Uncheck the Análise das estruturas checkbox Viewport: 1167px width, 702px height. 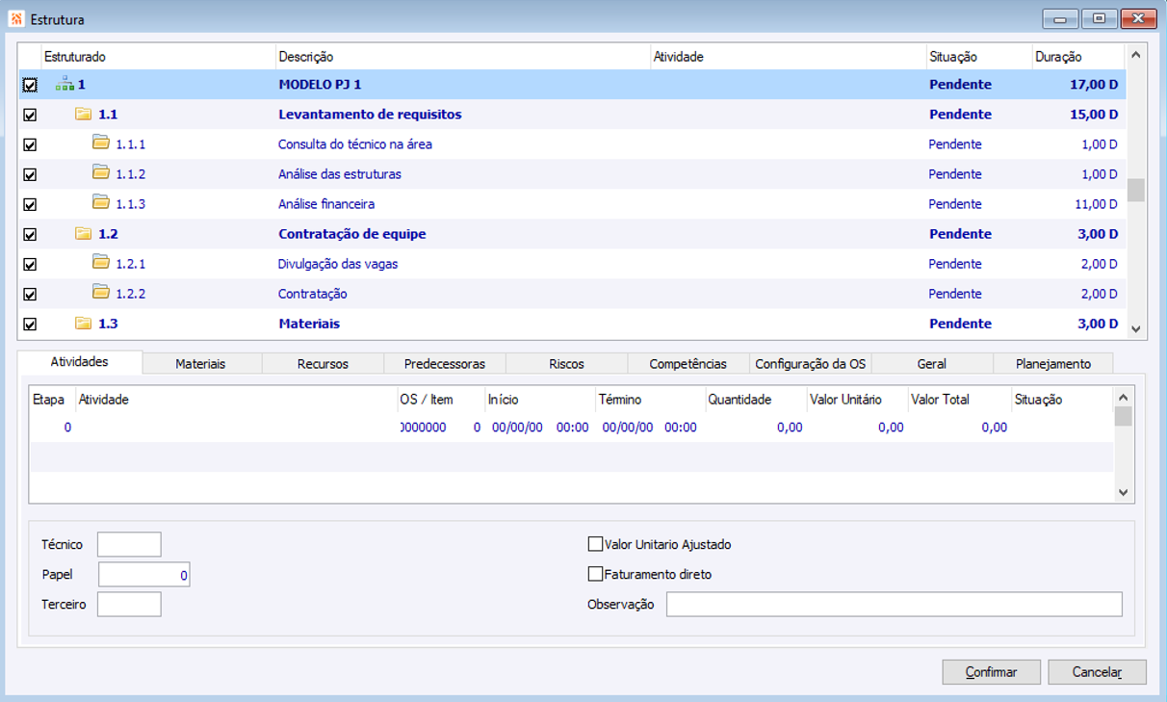pyautogui.click(x=30, y=174)
